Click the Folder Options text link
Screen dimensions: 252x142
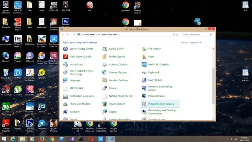(117, 57)
